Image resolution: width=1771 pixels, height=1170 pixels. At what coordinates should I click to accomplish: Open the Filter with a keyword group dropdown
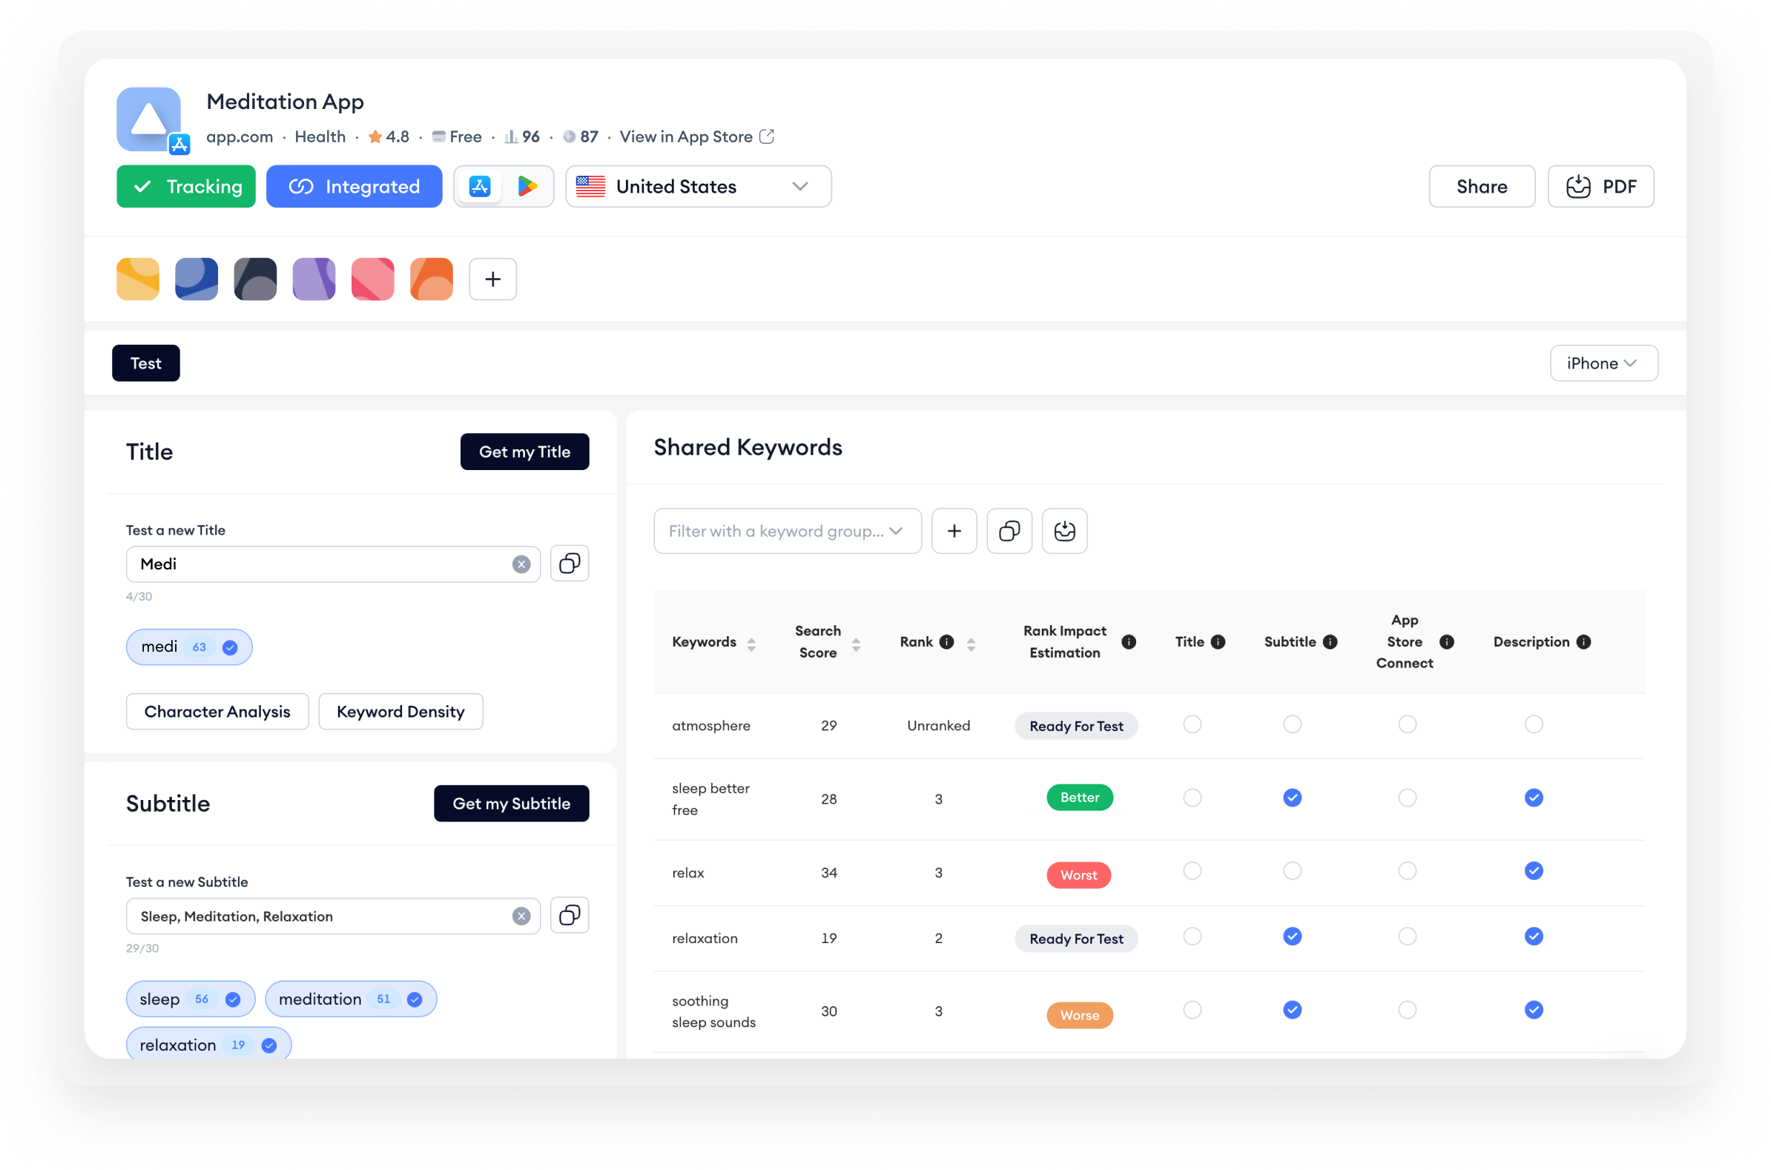[788, 532]
